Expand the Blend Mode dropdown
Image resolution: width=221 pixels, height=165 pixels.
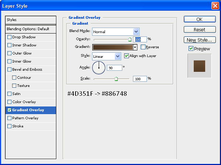coord(136,32)
